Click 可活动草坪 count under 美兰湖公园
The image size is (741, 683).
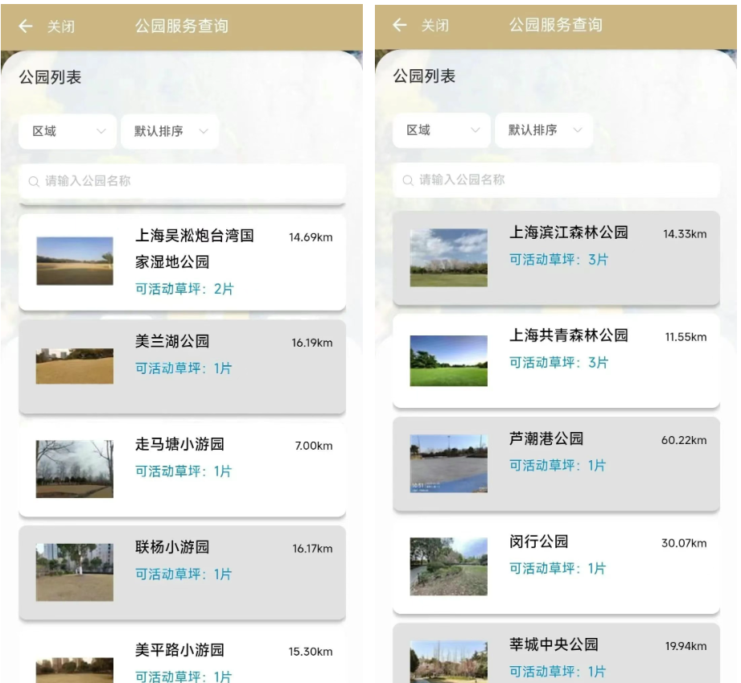point(183,368)
